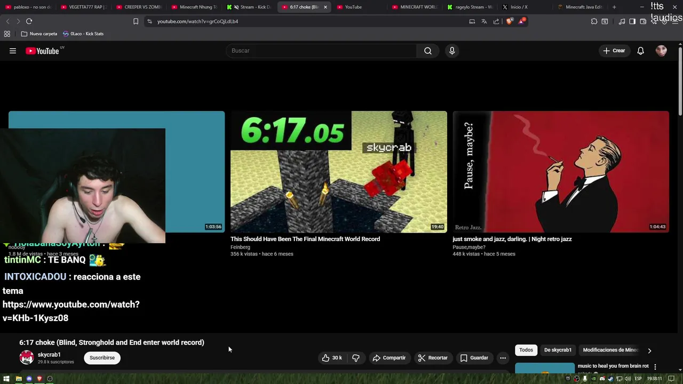Open File Explorer on taskbar

19,379
